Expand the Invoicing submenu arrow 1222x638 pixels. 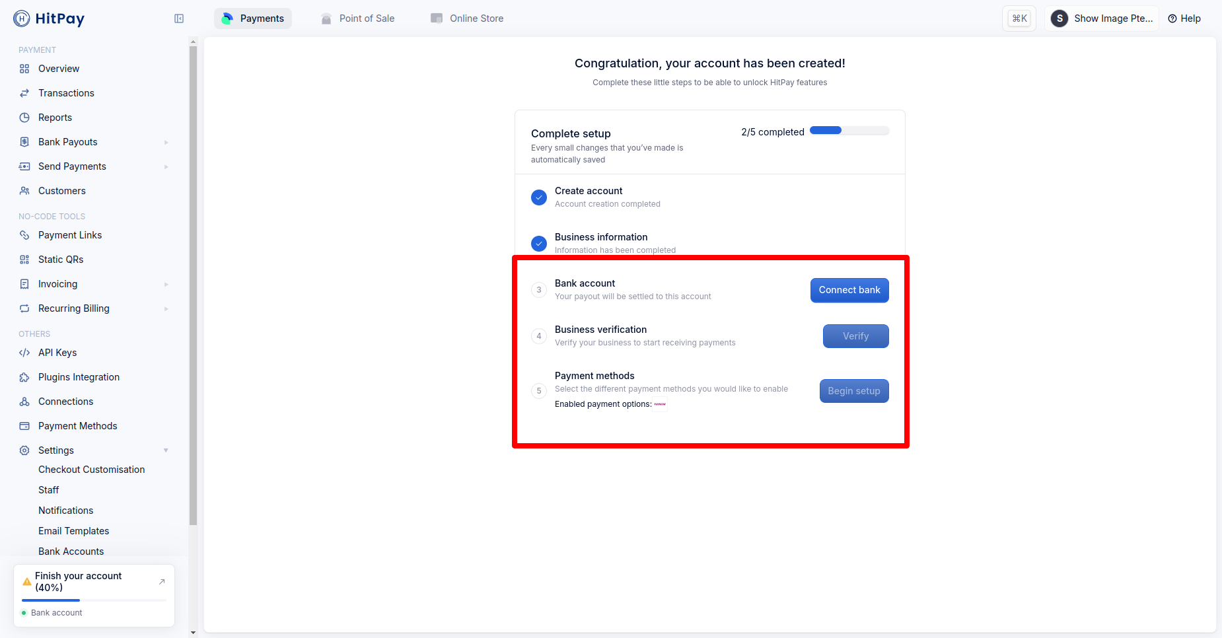(x=166, y=284)
